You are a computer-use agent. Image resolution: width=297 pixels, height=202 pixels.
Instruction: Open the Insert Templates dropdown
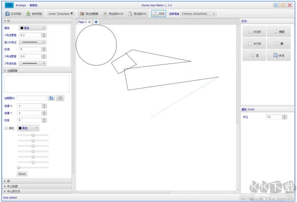(x=61, y=13)
